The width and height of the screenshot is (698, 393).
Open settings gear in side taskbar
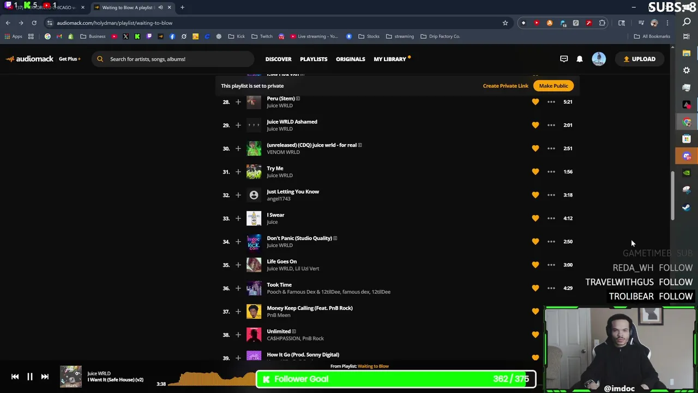(687, 70)
